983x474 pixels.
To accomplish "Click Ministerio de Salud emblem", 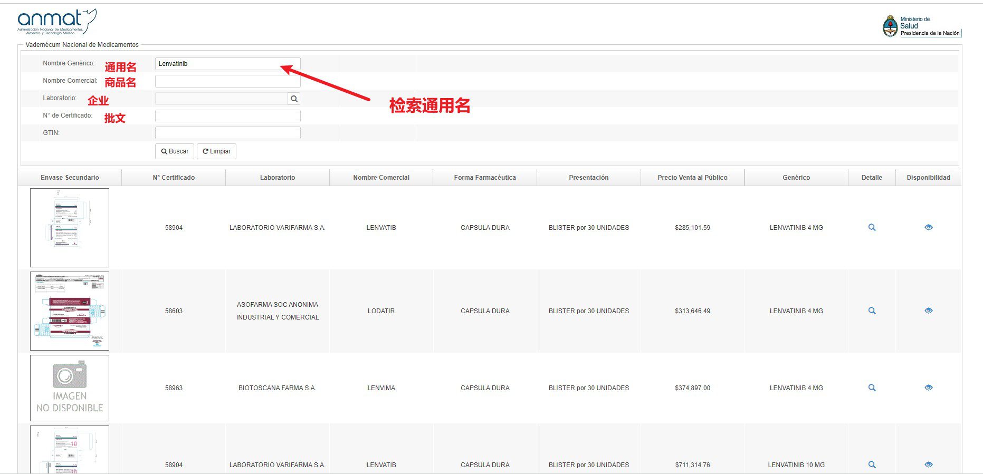I will tap(890, 26).
